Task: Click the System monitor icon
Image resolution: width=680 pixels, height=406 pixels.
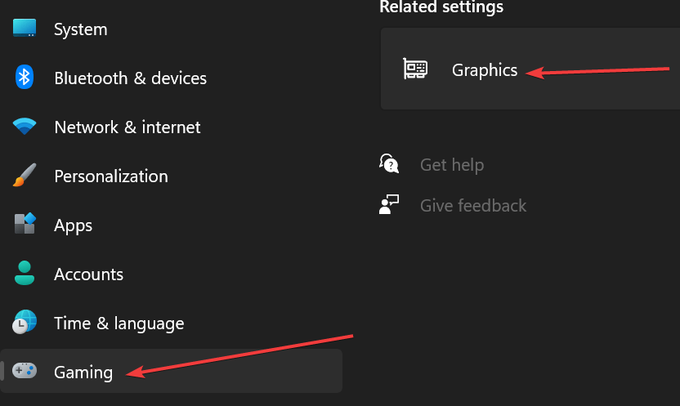Action: (25, 28)
